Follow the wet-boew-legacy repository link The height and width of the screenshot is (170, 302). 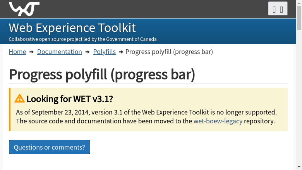(x=218, y=121)
